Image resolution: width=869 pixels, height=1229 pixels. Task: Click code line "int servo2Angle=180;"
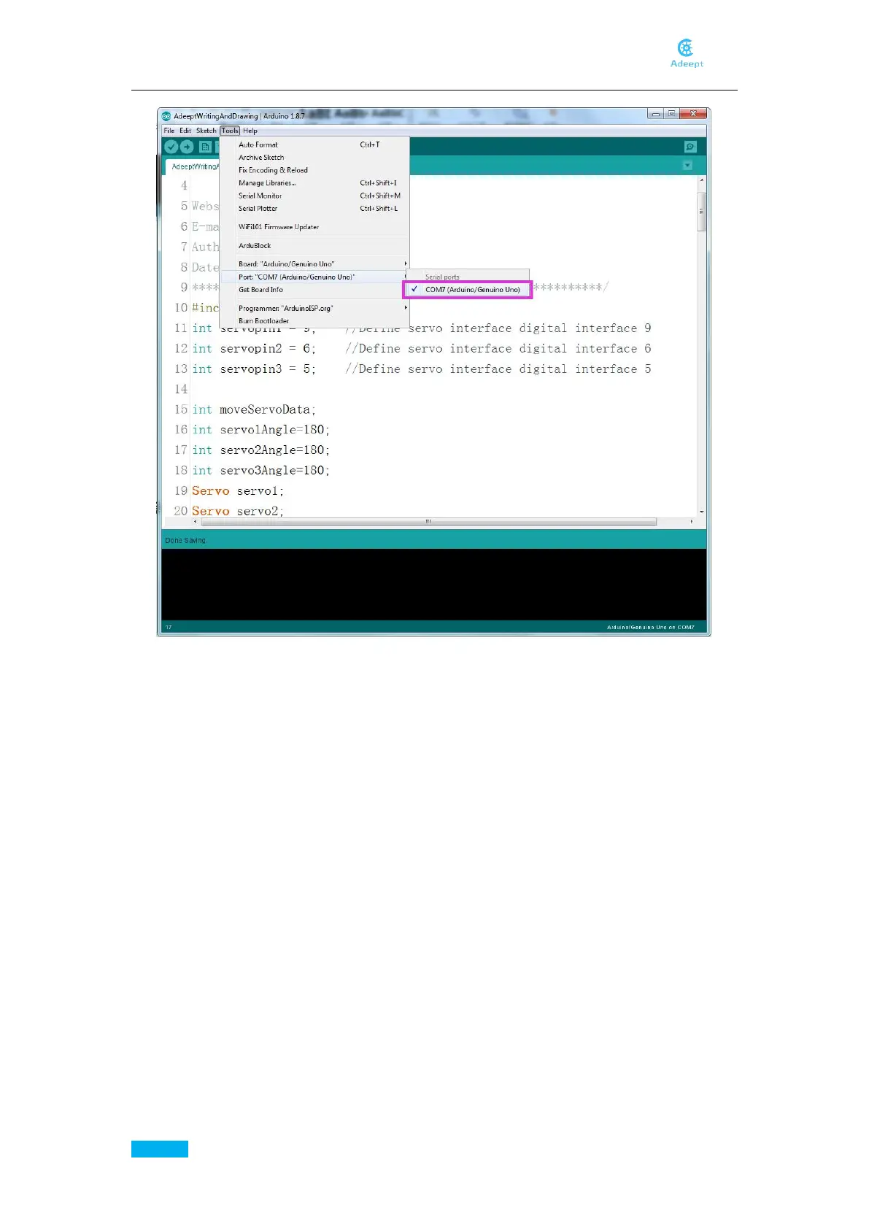261,450
